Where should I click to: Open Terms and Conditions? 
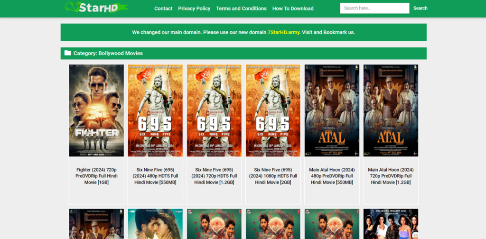pyautogui.click(x=241, y=9)
